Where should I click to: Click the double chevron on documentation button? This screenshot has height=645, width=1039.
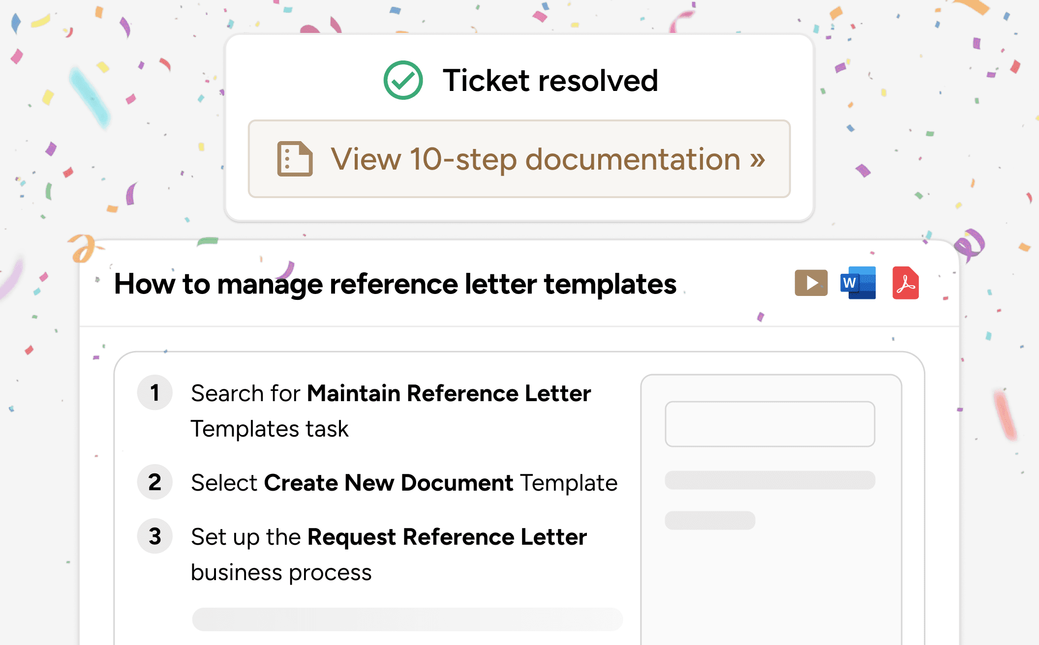[757, 159]
